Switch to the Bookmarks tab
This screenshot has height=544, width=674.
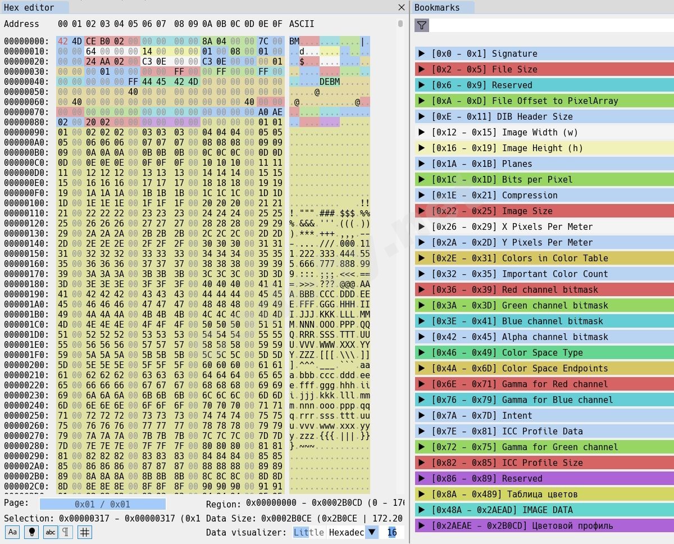pyautogui.click(x=443, y=7)
